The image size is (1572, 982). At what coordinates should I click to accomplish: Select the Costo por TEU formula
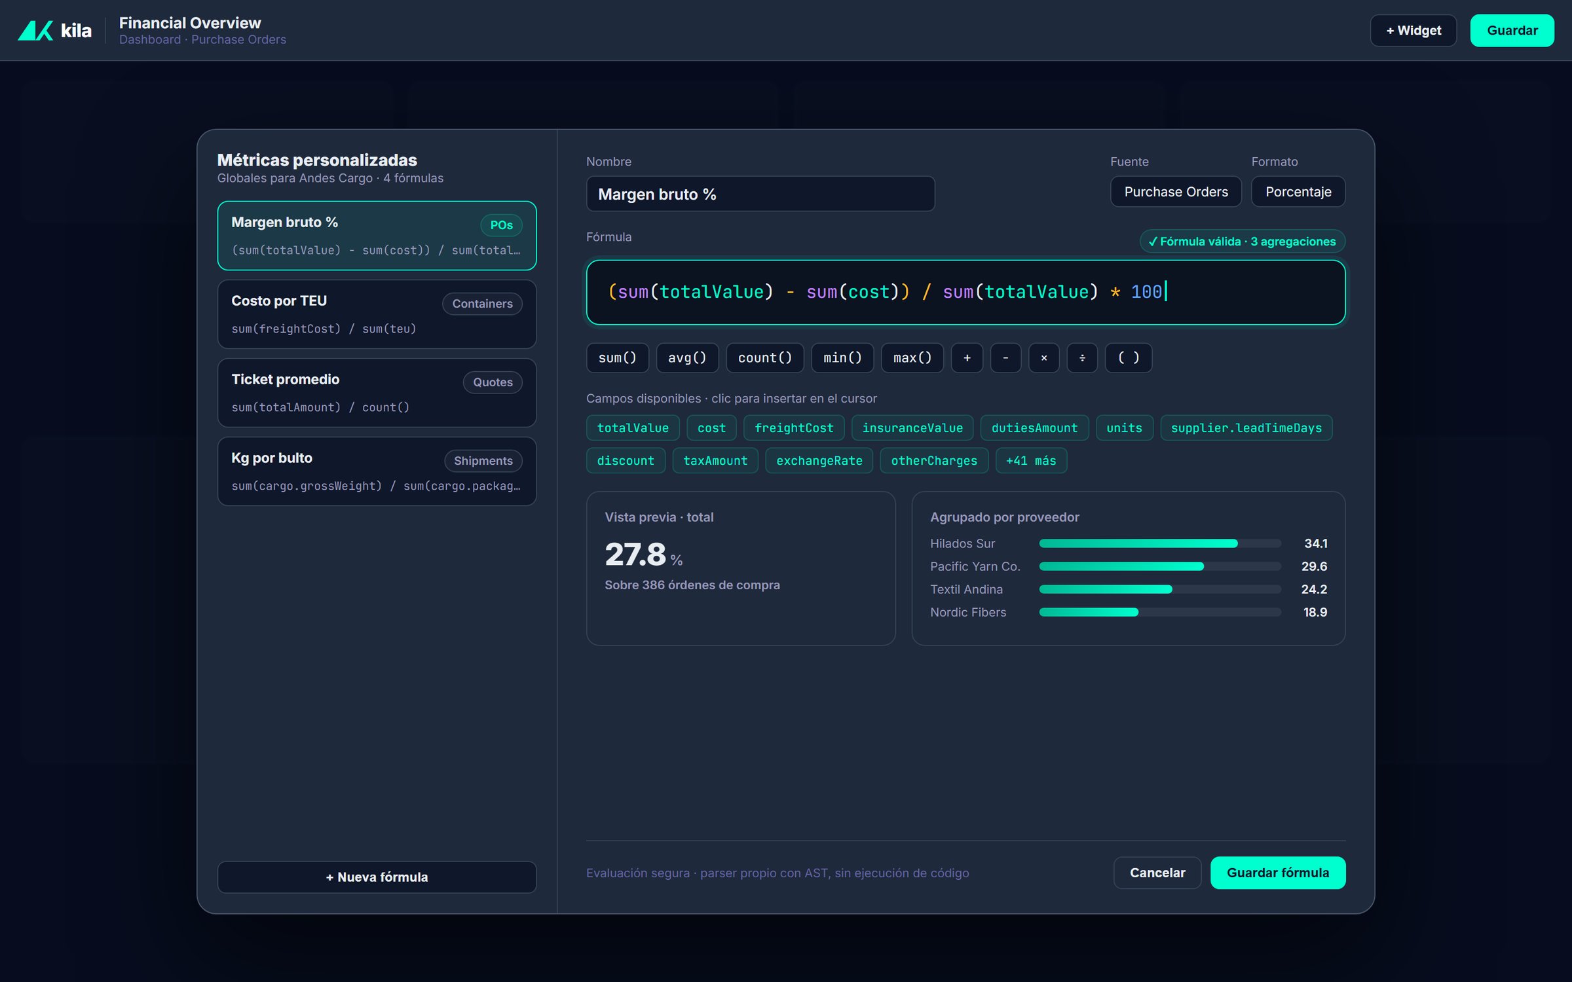377,314
